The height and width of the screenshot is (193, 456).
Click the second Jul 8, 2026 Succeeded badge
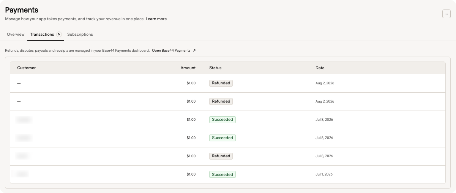point(222,138)
